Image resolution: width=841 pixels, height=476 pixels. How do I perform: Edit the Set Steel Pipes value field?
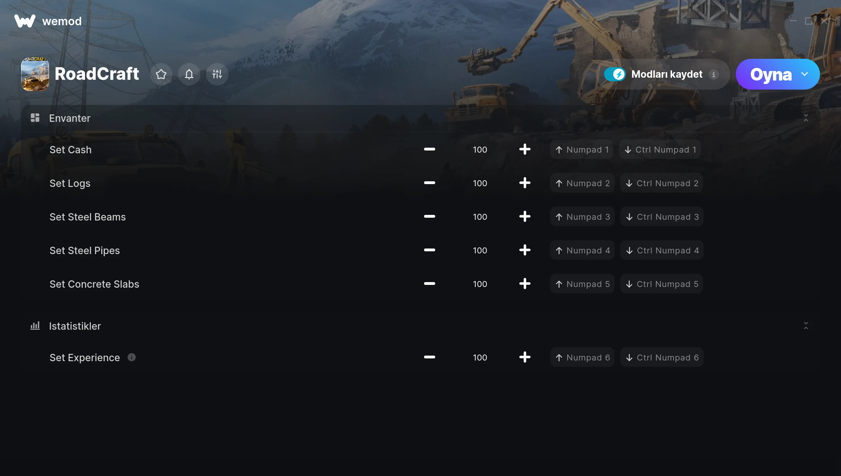pos(480,250)
